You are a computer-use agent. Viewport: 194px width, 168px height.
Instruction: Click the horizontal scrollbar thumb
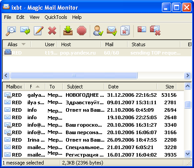coord(74,76)
